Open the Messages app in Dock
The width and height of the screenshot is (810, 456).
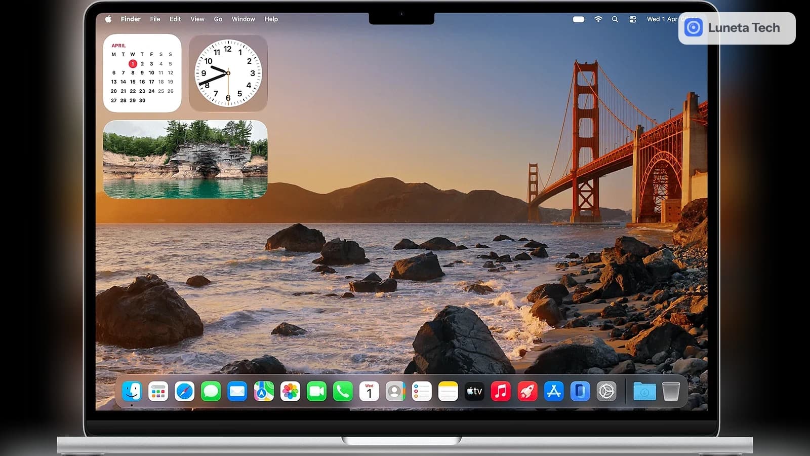pos(211,392)
